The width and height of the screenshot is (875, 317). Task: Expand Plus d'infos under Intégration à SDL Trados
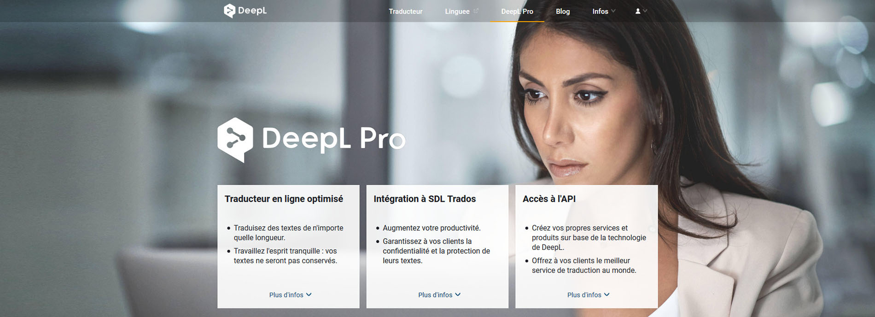point(439,295)
